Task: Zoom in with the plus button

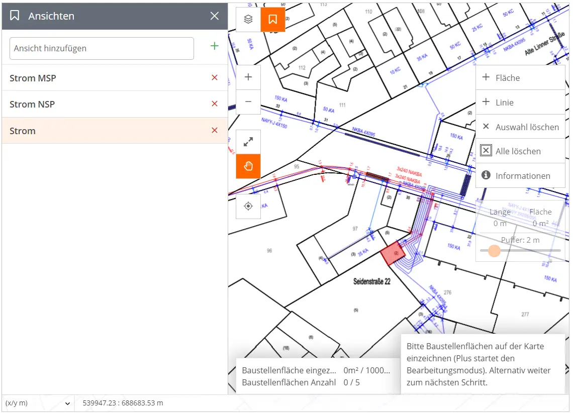Action: [x=248, y=77]
